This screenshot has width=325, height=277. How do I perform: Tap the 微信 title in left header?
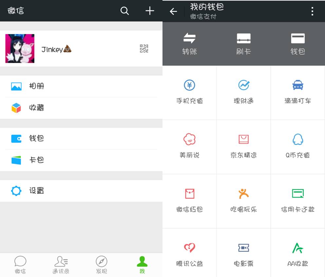(16, 10)
